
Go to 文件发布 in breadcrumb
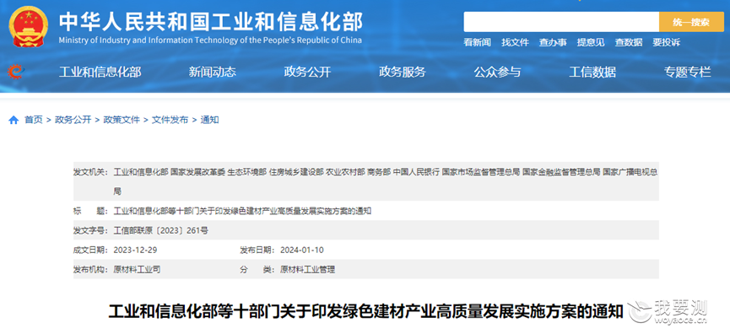(170, 120)
